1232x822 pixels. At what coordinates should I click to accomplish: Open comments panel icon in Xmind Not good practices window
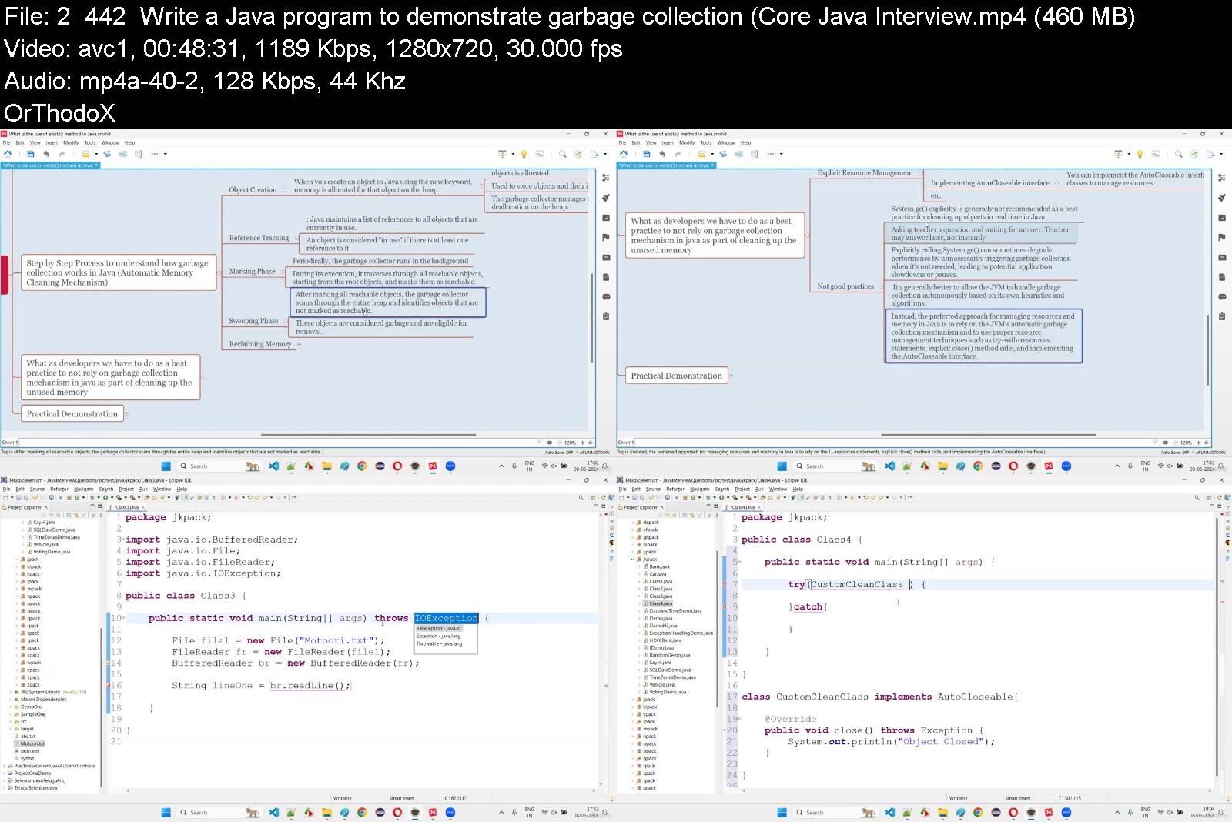(x=1222, y=296)
